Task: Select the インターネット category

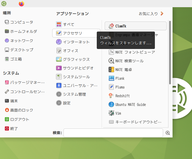Action: point(76,42)
